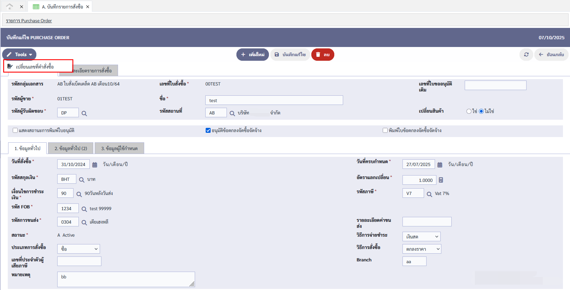Screen dimensions: 570x290
Task: Open the ประเภทการสั่งซื้อ dropdown
Action: click(78, 249)
